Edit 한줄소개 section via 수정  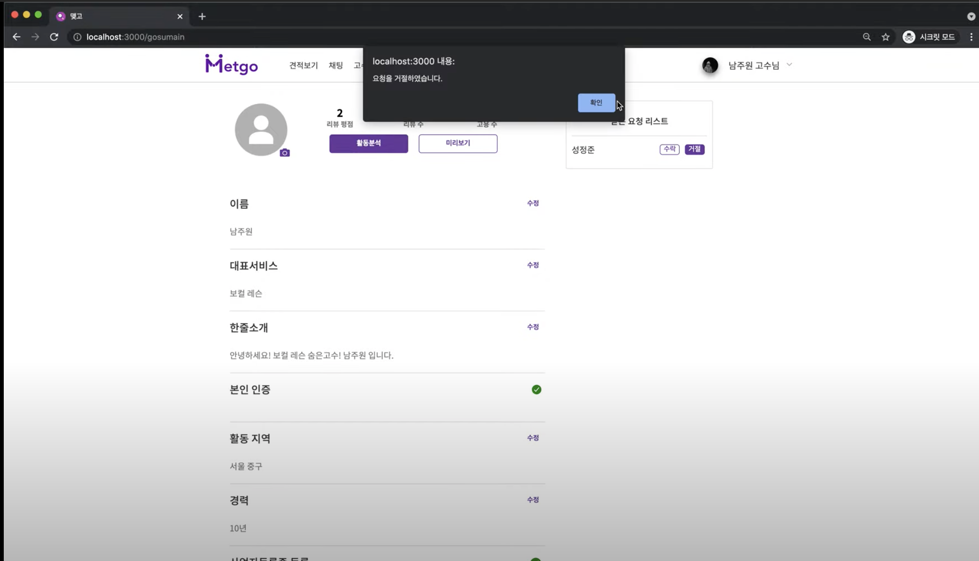pyautogui.click(x=533, y=327)
